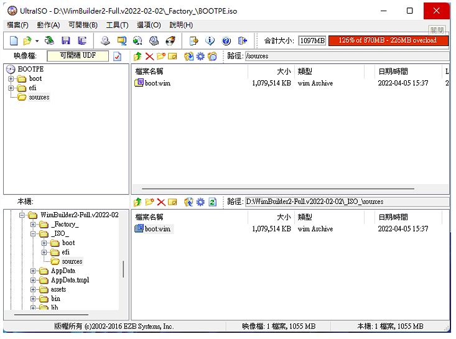This screenshot has height=339, width=456.
Task: Expand the efi folder under BOOTPE
Action: [11, 88]
